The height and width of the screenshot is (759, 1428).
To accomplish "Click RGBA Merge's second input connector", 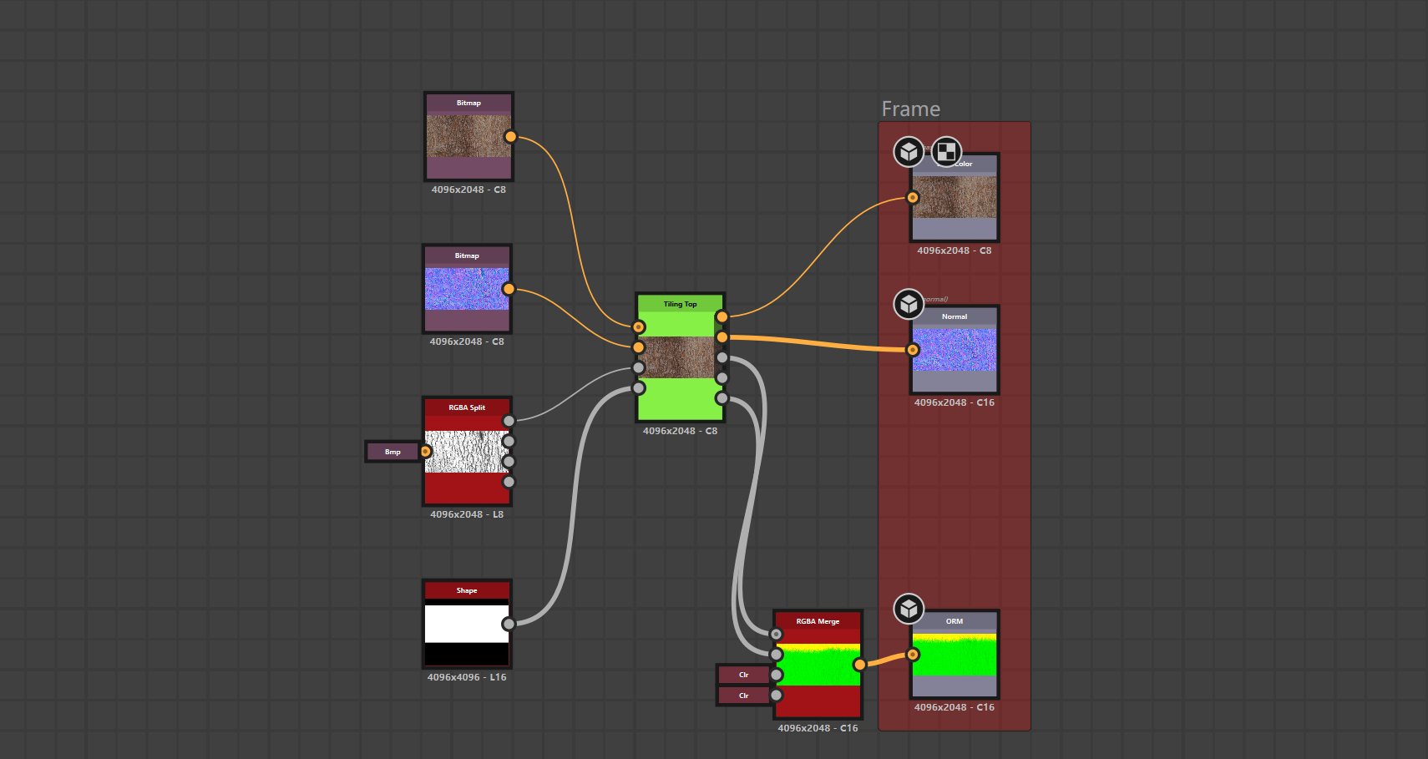I will click(777, 655).
